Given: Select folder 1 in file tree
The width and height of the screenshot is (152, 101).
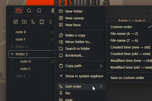Looking at the screenshot, I should [22, 47].
